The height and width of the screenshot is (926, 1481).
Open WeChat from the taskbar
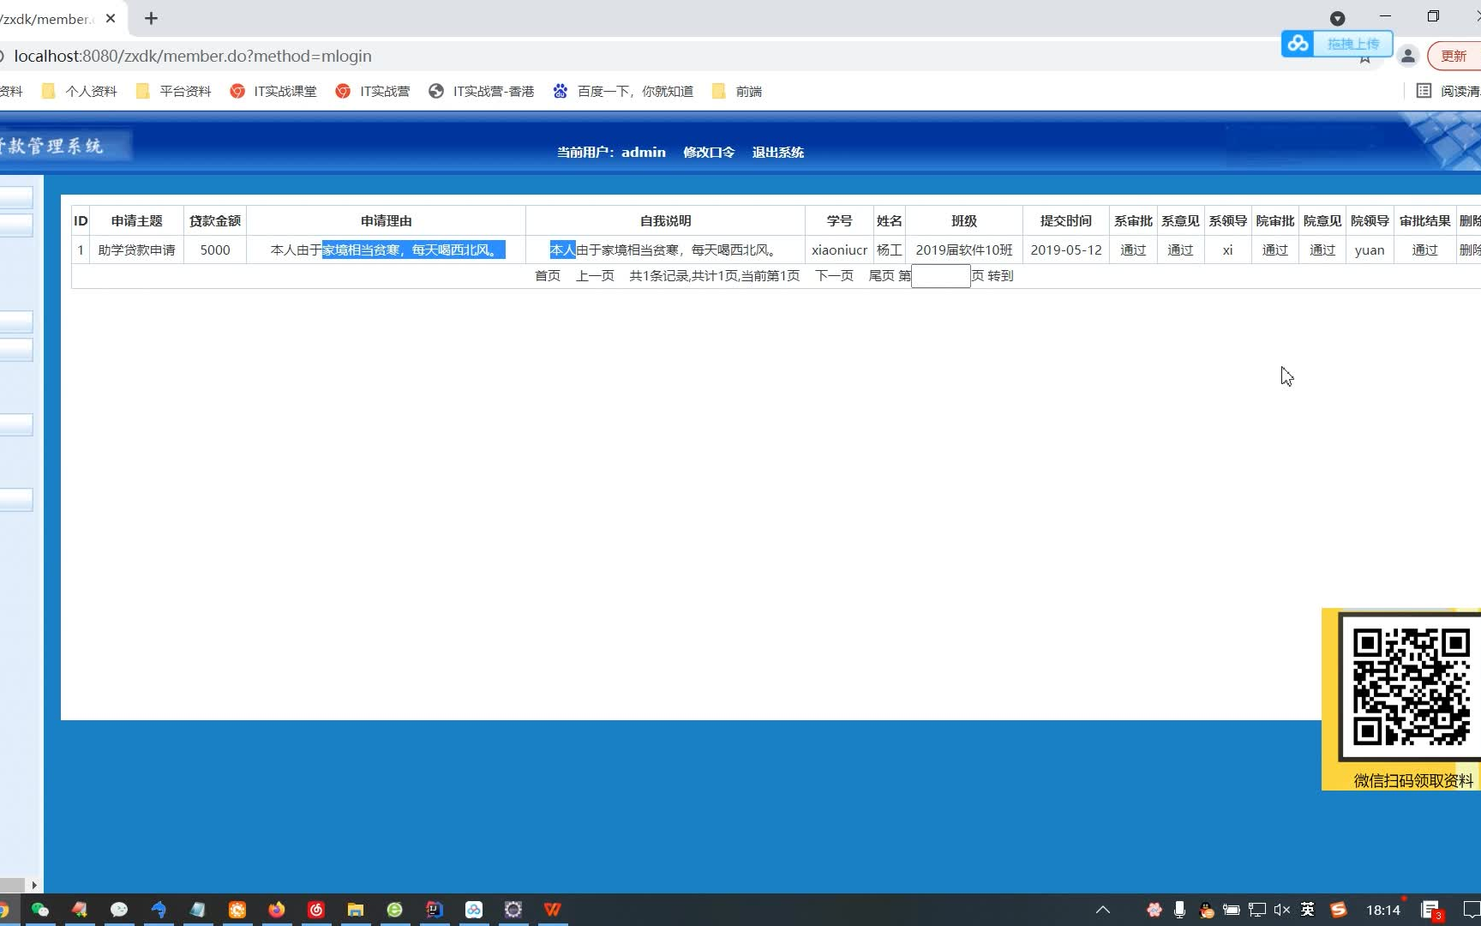[x=39, y=910]
